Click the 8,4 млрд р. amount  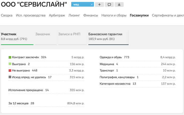tap(168, 57)
